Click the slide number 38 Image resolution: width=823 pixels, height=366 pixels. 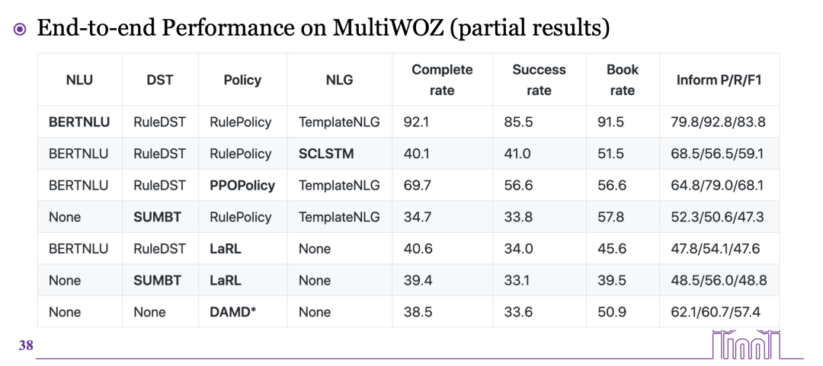pos(26,345)
